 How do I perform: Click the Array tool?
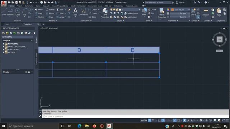coord(60,17)
